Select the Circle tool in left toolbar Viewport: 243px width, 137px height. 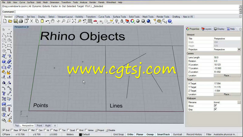pos(4,40)
